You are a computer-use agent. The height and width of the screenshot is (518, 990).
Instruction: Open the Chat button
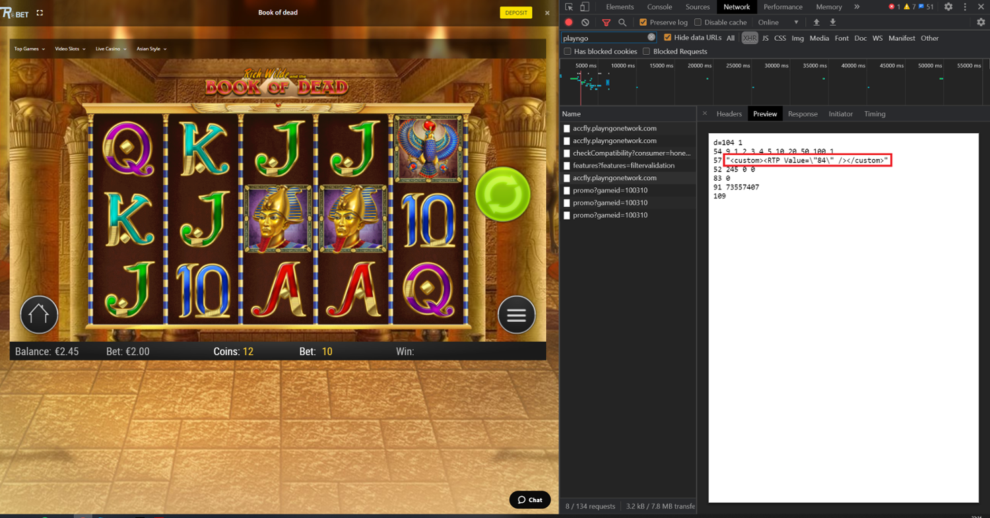tap(529, 500)
